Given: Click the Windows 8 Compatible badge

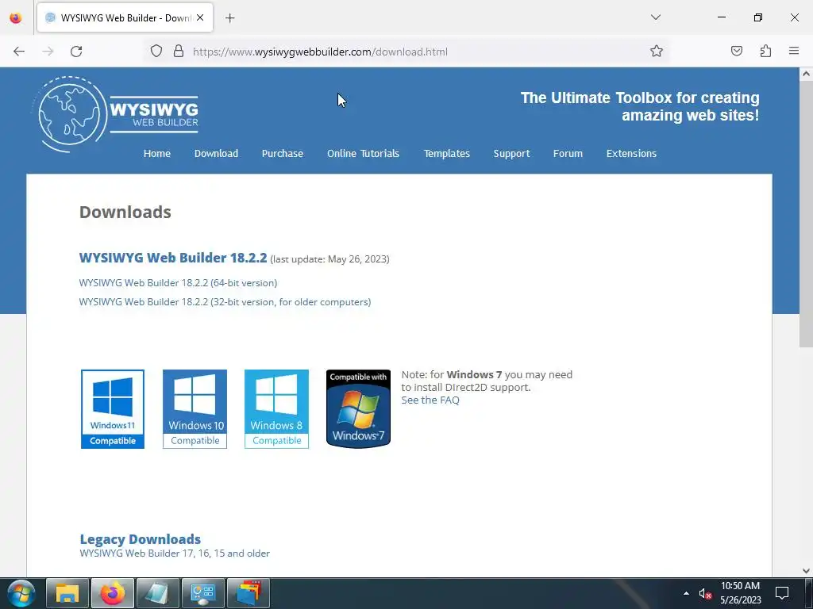Looking at the screenshot, I should click(276, 409).
